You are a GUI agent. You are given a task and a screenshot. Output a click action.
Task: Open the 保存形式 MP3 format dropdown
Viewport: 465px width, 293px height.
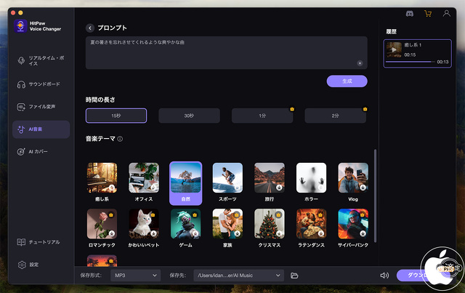[136, 276]
